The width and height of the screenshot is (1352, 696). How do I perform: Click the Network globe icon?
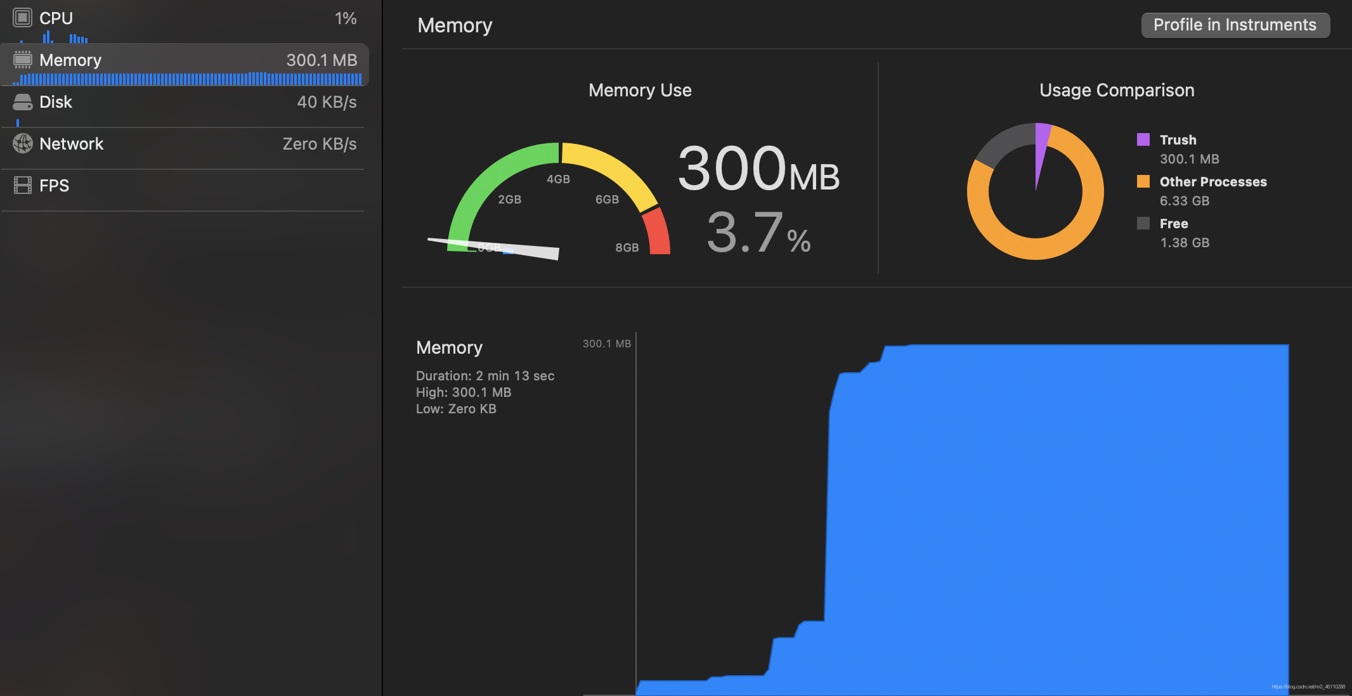[x=22, y=144]
